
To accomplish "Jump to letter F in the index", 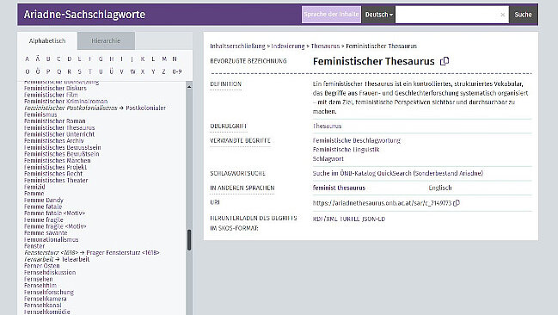I will tap(90, 59).
